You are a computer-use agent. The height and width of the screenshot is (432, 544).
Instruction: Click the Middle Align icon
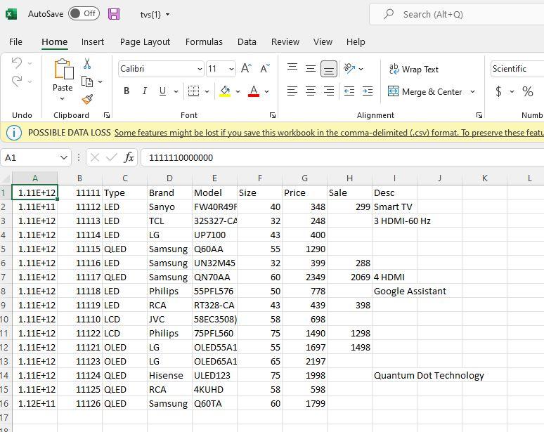[311, 68]
